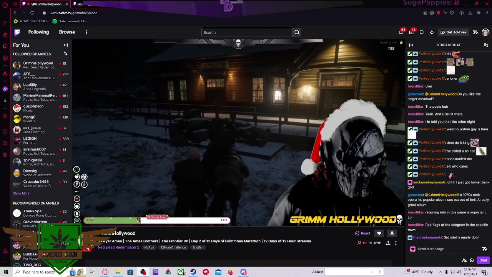The width and height of the screenshot is (492, 277).
Task: Open the inbox with 48 badge
Action: 411,32
